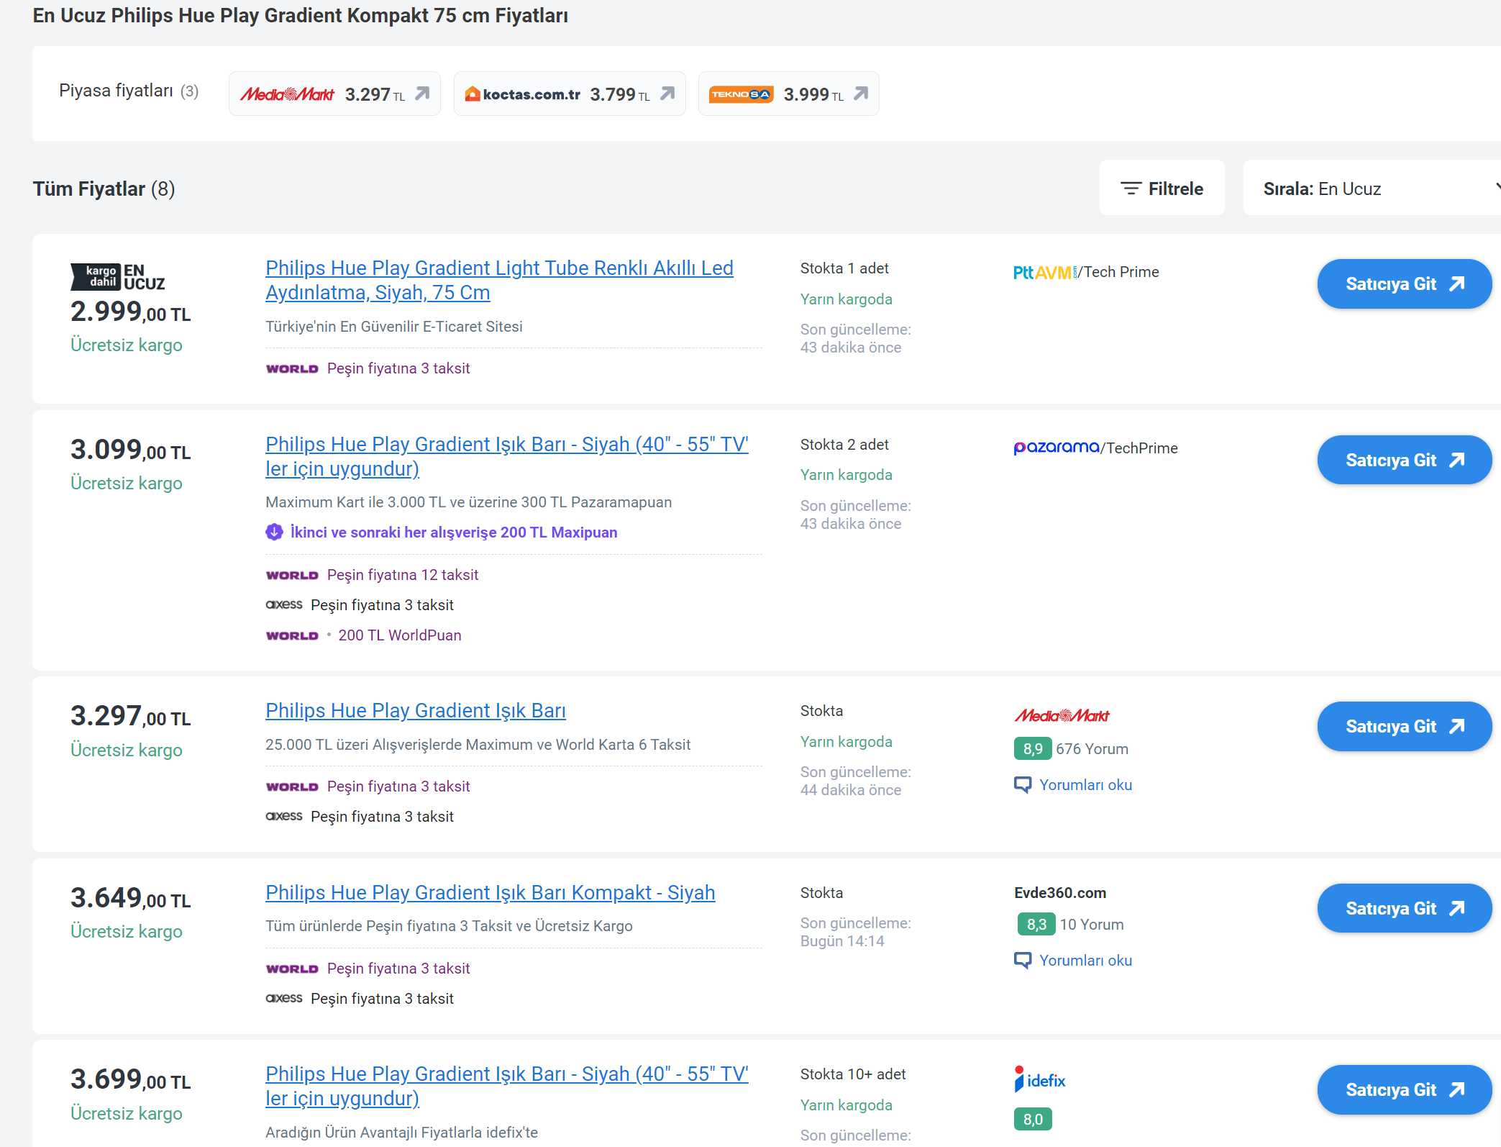Open the idefix Işık Barı Siyah product link
The width and height of the screenshot is (1501, 1147).
(506, 1086)
